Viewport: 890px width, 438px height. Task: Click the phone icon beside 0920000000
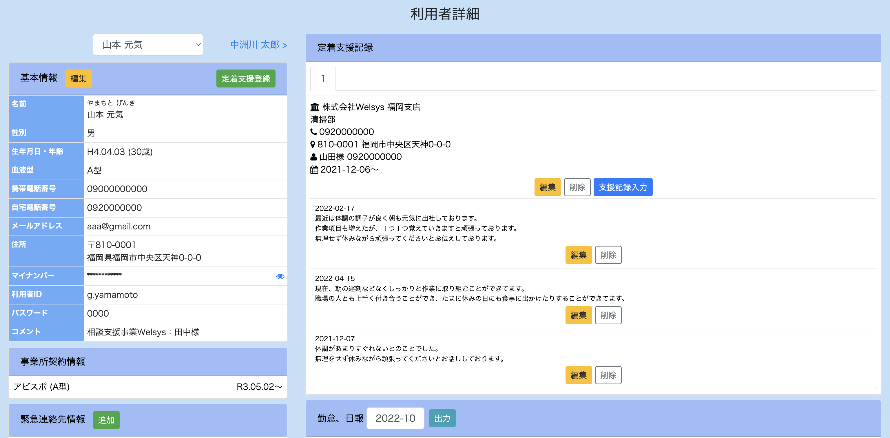pos(313,132)
